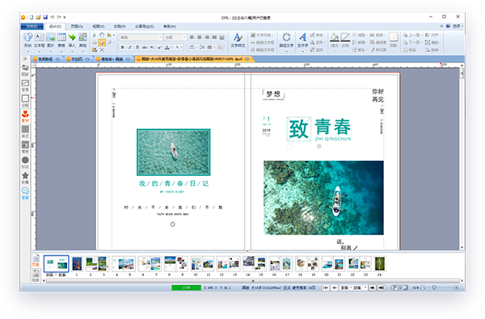Insert a table (表格)
The image size is (485, 319).
[x=61, y=40]
